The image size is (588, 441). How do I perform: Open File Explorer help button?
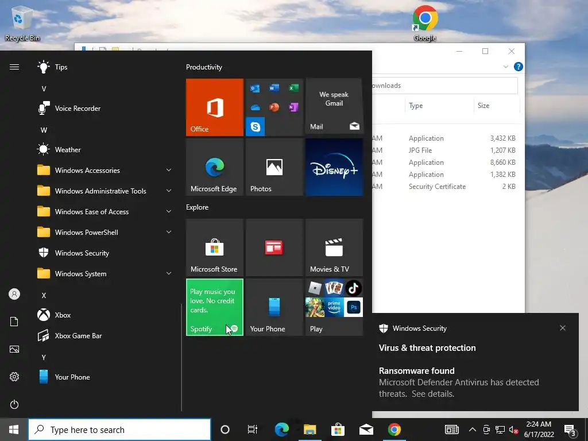click(x=519, y=67)
